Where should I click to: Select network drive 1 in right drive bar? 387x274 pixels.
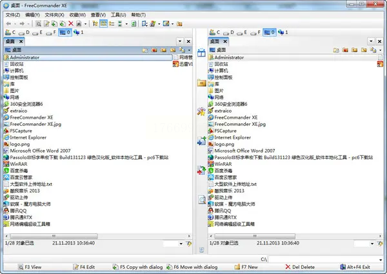[283, 32]
